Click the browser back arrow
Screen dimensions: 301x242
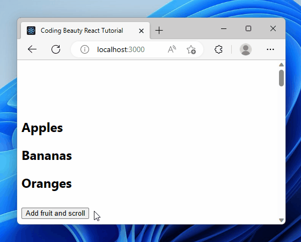[x=32, y=49]
